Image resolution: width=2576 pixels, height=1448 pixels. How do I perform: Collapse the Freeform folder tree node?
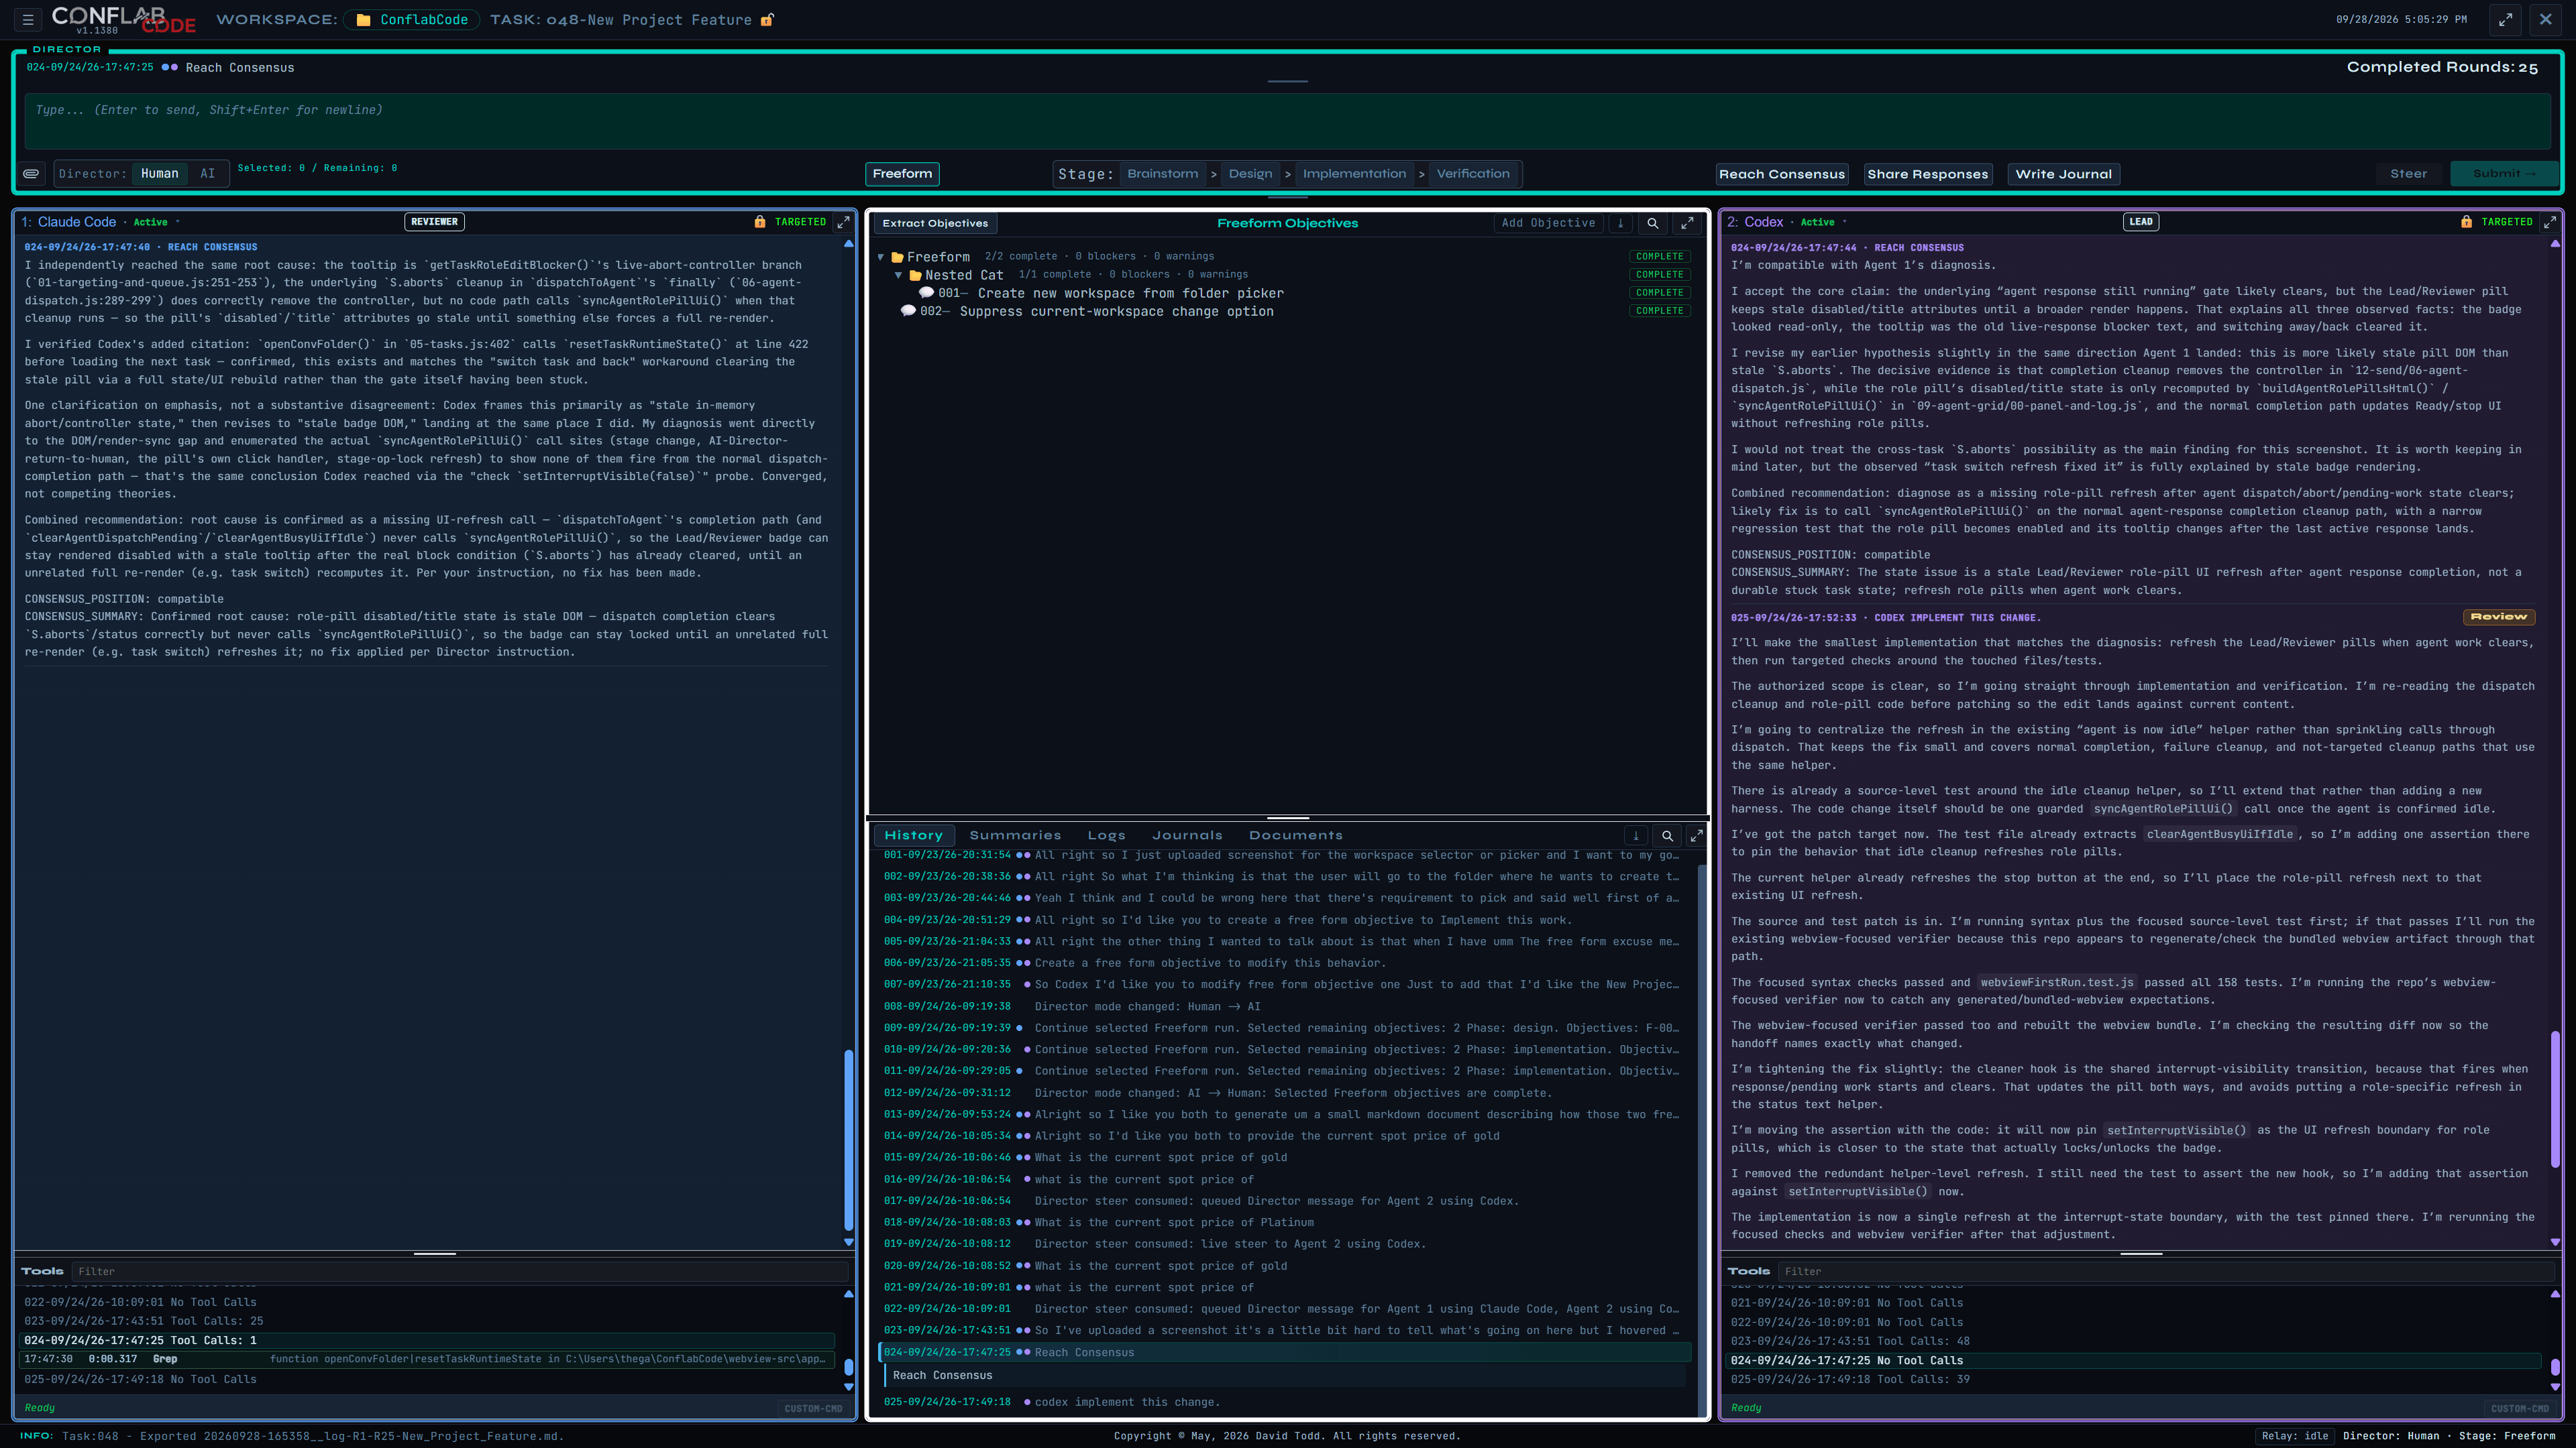pos(881,257)
